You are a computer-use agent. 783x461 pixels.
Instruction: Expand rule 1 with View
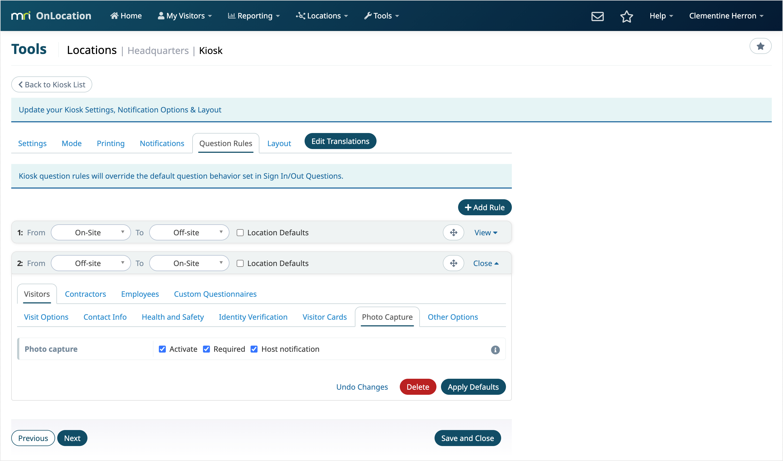pyautogui.click(x=485, y=232)
